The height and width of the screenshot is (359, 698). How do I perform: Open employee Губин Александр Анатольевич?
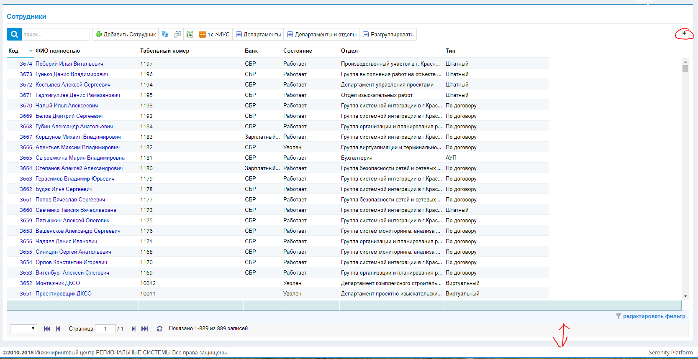click(74, 126)
